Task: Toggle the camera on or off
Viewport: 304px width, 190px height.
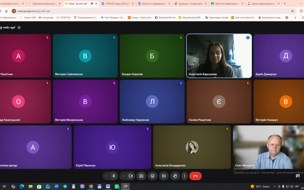Action: [131, 176]
